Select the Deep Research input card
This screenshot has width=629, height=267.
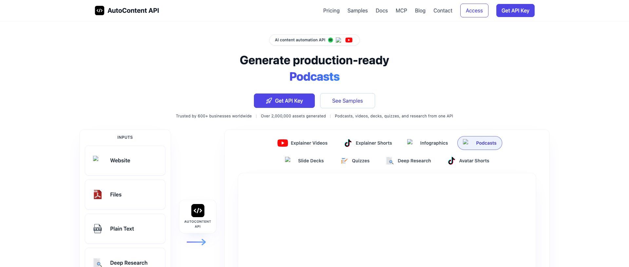125,258
